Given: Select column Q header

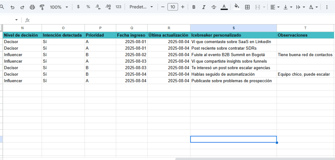Looking at the screenshot, I should coord(132,28).
